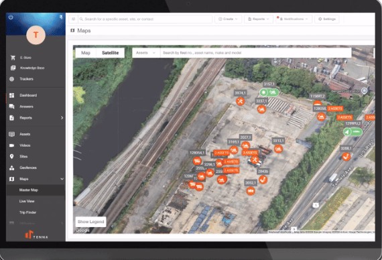This screenshot has height=260, width=382.
Task: Select the asset marker under label 3169,1
Action: (234, 149)
